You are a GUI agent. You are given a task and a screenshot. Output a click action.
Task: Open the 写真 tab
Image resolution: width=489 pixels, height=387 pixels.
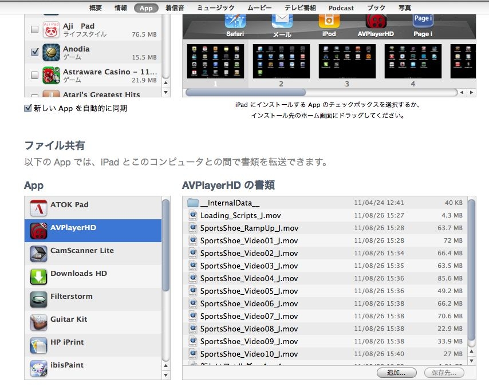pos(405,8)
